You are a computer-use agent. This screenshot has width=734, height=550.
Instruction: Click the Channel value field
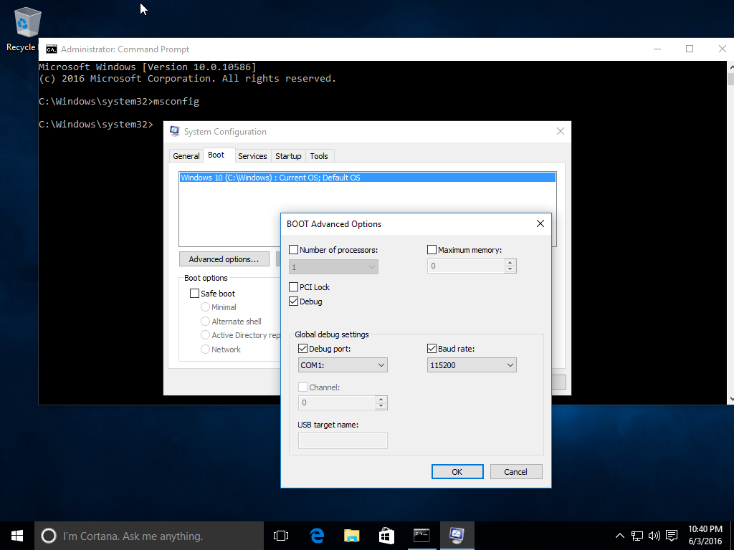tap(337, 402)
